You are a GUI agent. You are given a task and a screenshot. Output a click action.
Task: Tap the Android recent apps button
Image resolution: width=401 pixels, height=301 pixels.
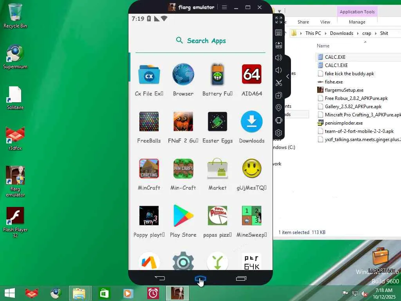click(x=241, y=278)
